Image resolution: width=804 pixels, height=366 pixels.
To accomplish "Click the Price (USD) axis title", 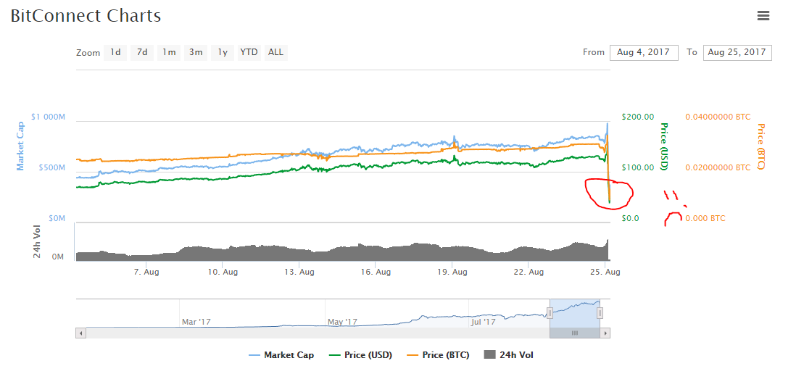I will click(664, 146).
